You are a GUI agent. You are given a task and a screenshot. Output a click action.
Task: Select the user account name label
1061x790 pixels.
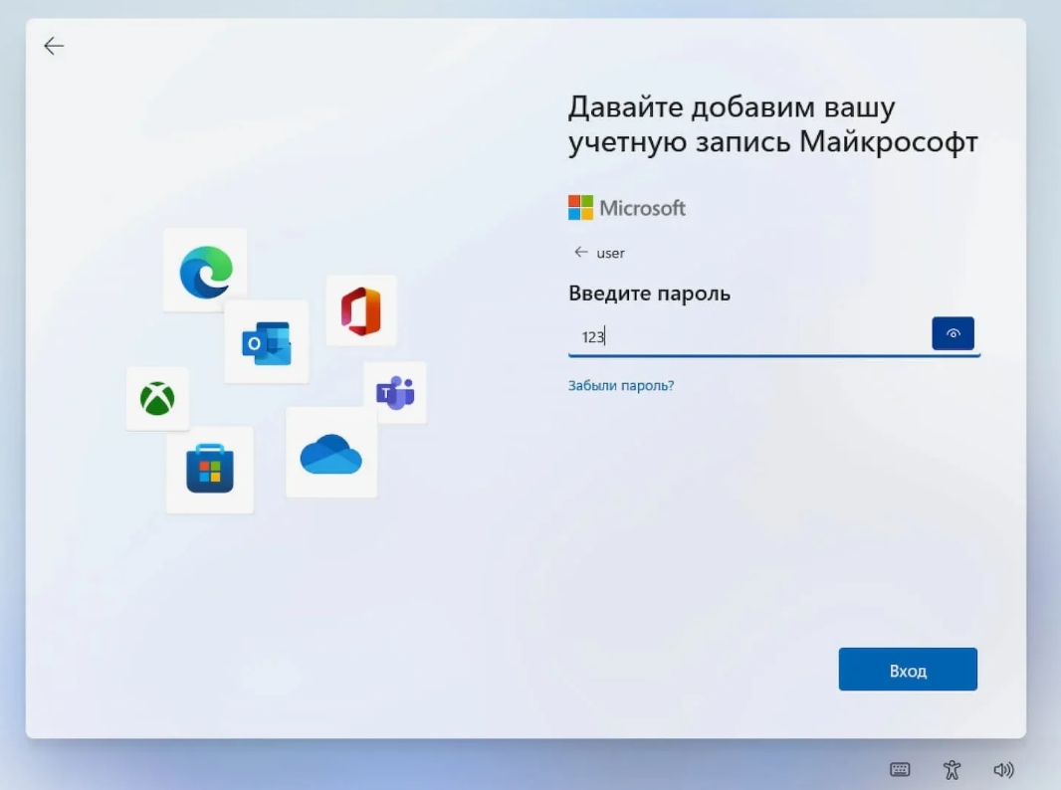[x=608, y=253]
